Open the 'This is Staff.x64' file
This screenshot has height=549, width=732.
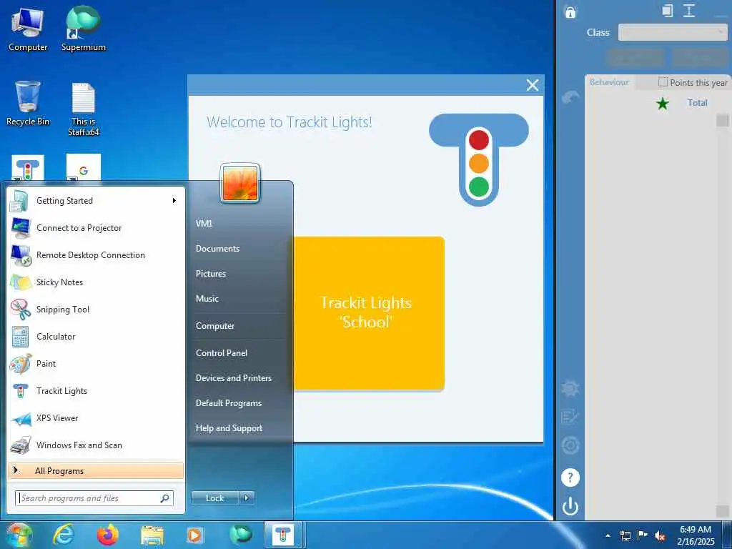[x=84, y=109]
